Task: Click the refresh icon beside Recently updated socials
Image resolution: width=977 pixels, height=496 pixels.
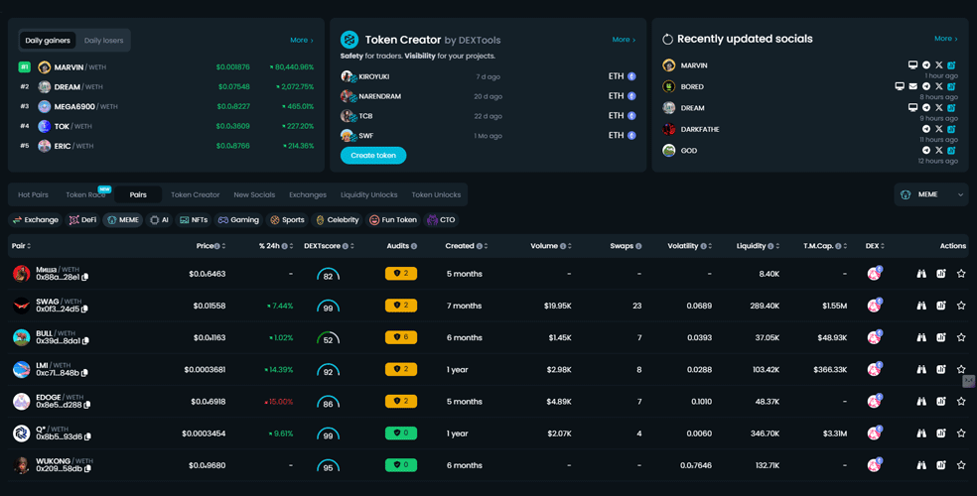Action: click(667, 40)
